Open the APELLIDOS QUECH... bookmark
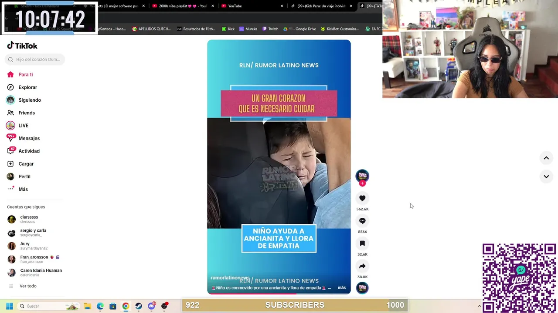The width and height of the screenshot is (558, 313). [x=152, y=29]
